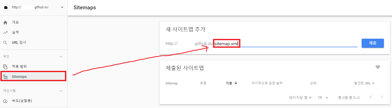392x108 pixels.
Task: Collapse the 색인 section
Action: [x=61, y=57]
